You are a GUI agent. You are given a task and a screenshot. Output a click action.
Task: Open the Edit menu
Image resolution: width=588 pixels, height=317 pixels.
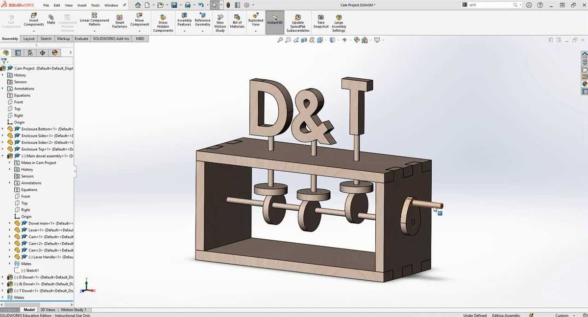pyautogui.click(x=57, y=5)
